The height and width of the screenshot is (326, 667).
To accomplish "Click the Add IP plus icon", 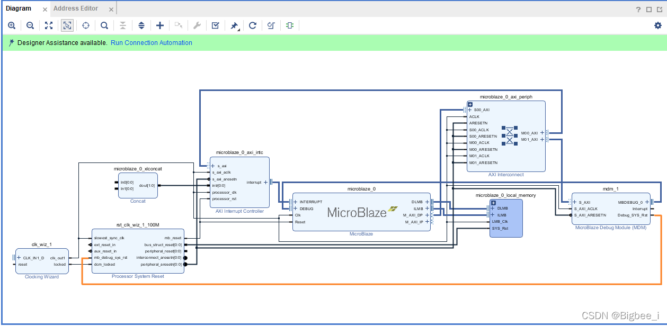I will (x=160, y=25).
